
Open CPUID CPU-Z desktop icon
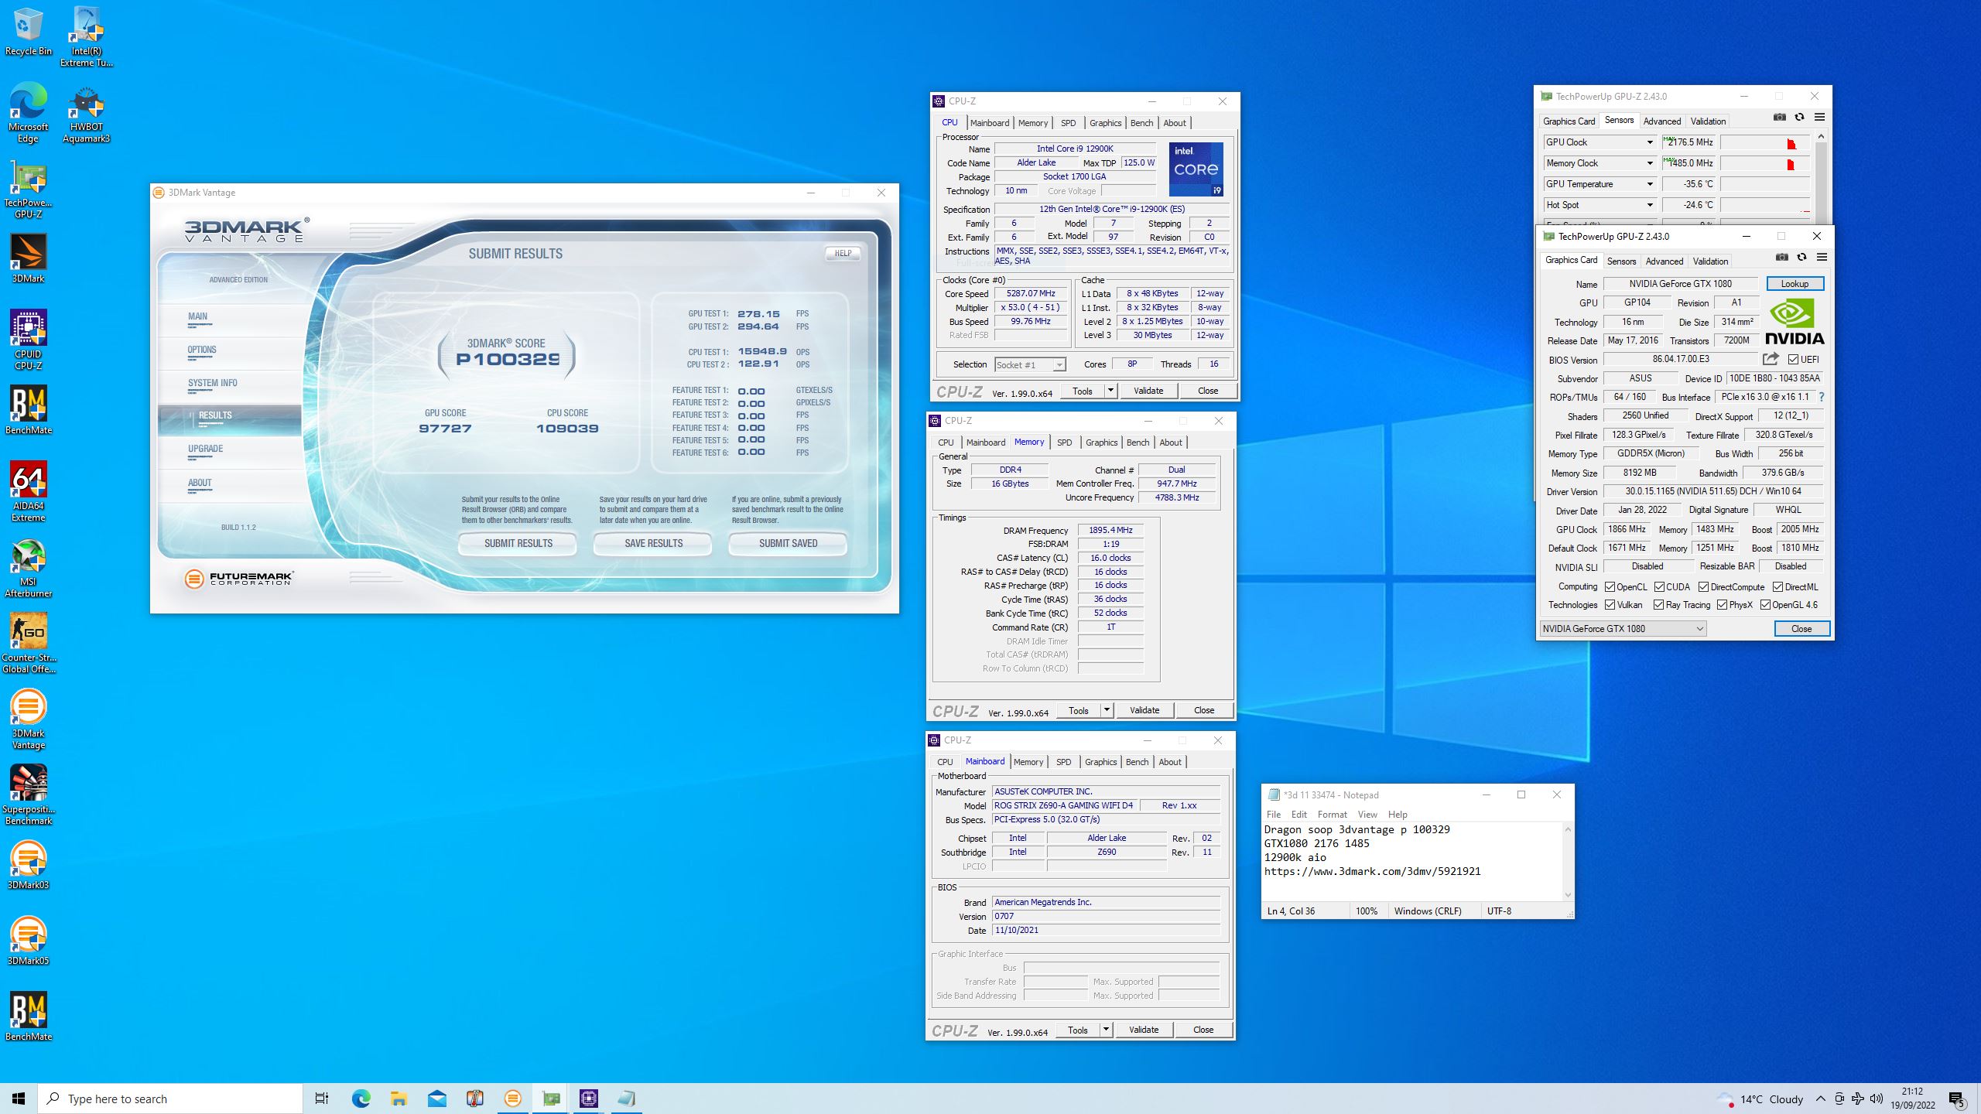click(29, 340)
